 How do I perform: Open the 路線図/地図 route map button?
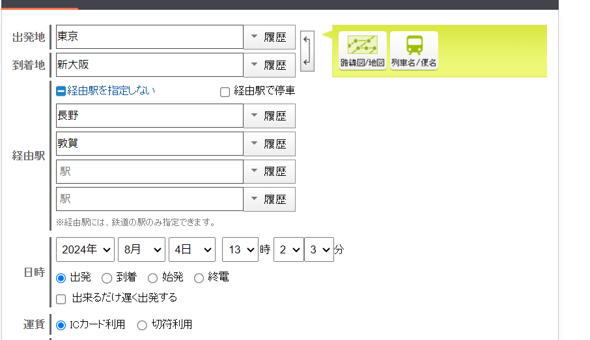tap(362, 51)
